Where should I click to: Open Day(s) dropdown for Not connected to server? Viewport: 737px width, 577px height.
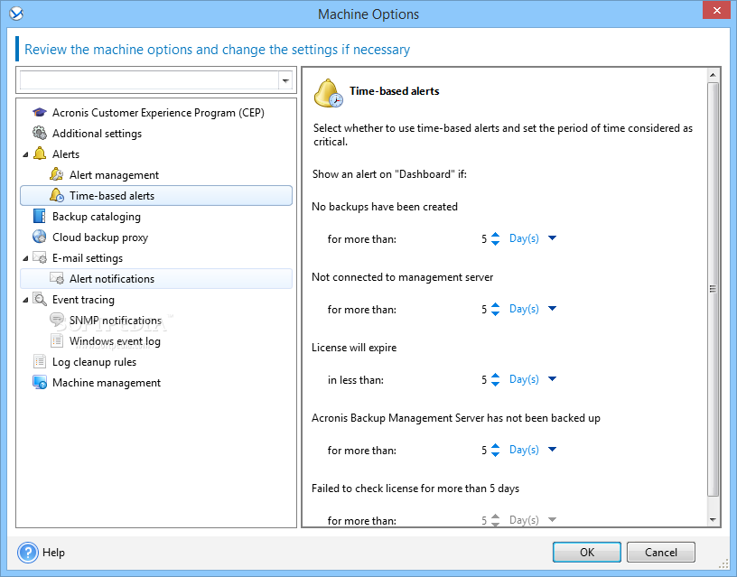pyautogui.click(x=552, y=309)
